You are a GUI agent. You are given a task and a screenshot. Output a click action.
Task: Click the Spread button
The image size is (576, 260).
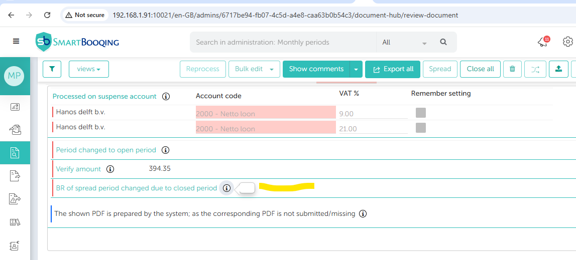point(440,69)
